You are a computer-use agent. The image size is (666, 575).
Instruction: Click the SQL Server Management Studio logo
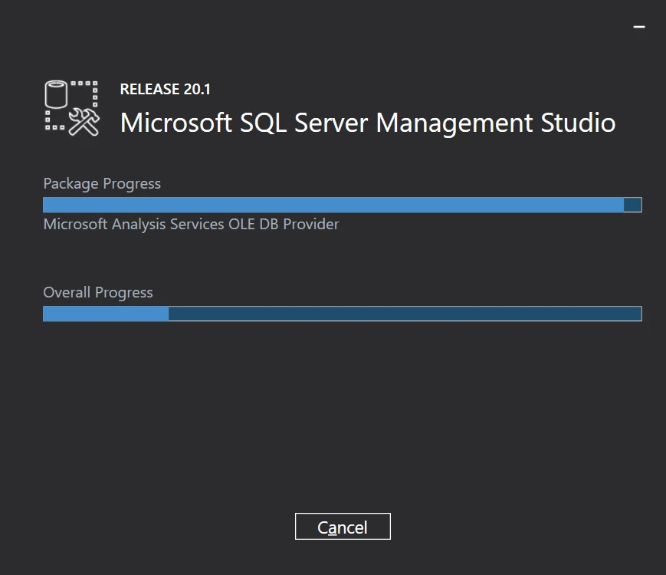click(72, 108)
